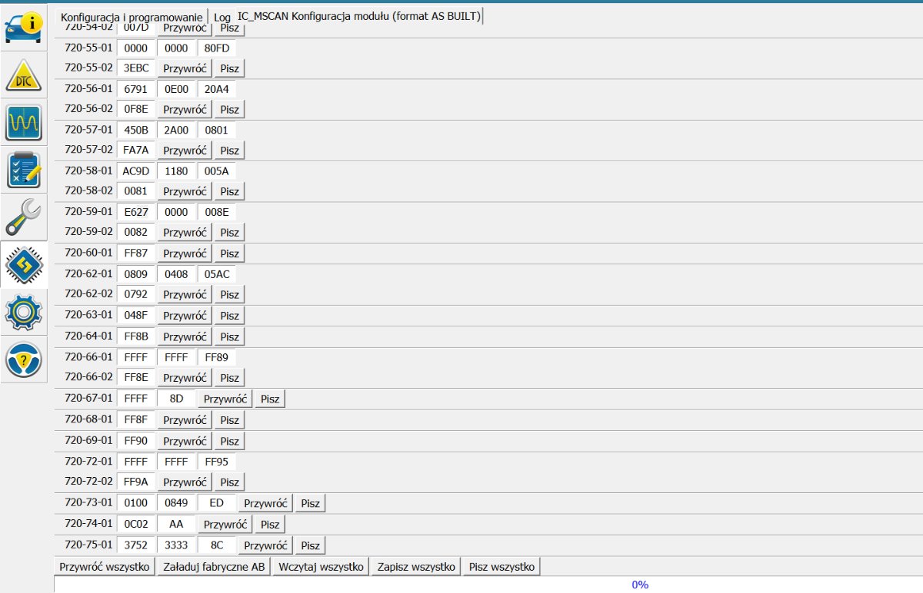Click Wczytaj wszystko to load all
923x593 pixels.
[x=321, y=567]
